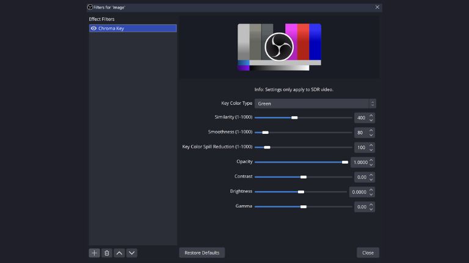
Task: Close the Filters dialog with X
Action: [377, 7]
